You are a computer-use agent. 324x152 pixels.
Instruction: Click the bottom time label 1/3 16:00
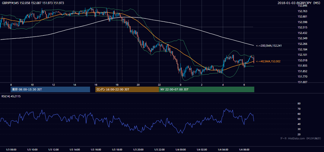point(96,150)
